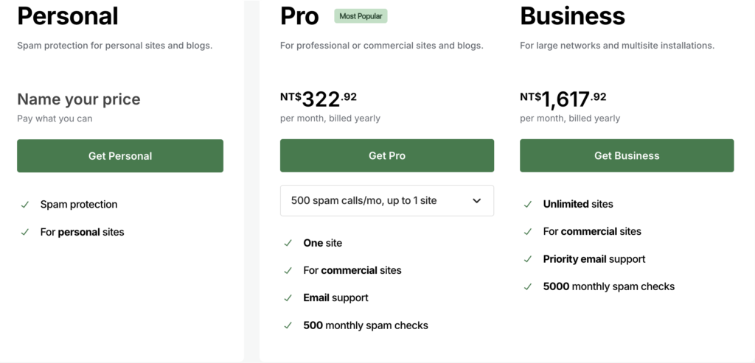This screenshot has height=363, width=755.
Task: Click the Pro plan price NT$322.92
Action: (319, 99)
